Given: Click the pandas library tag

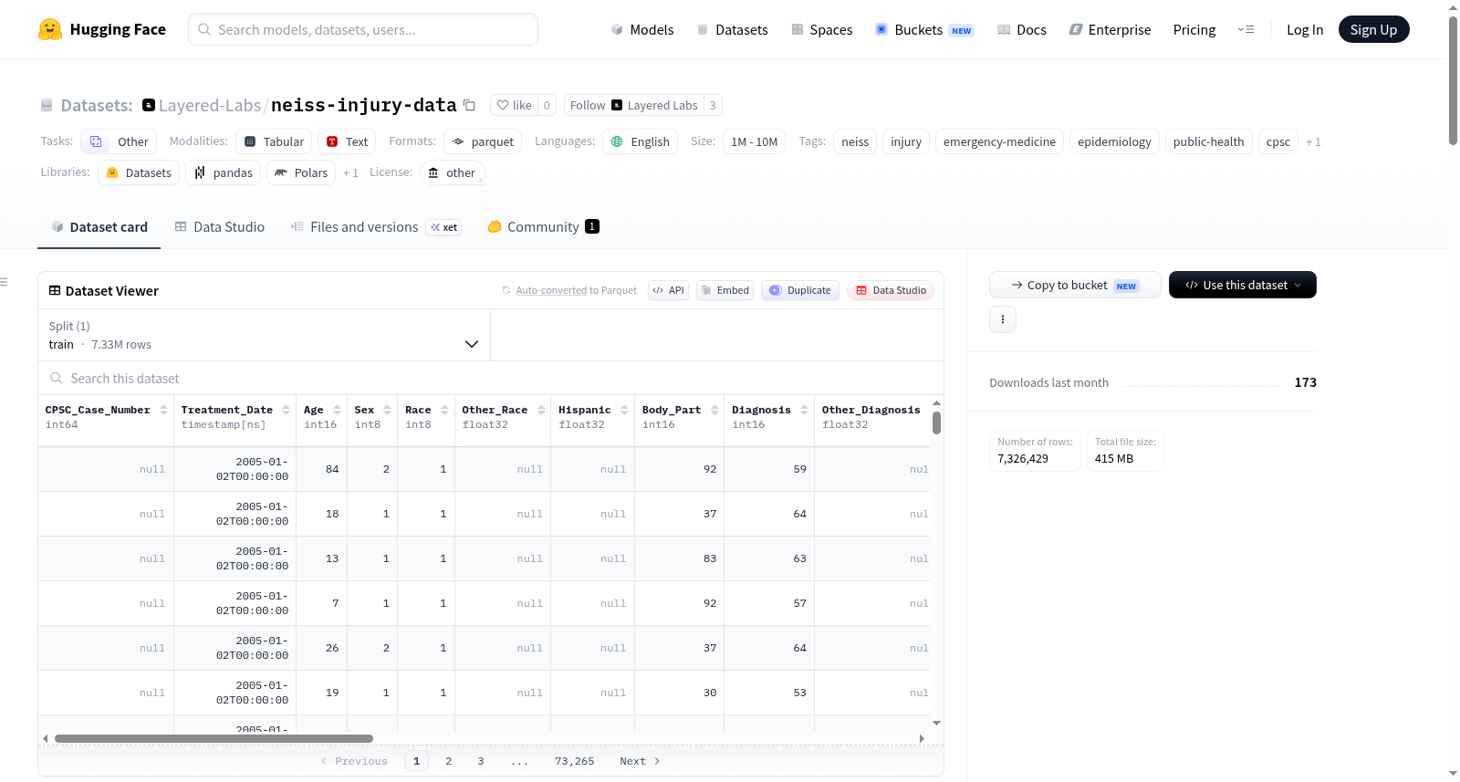Looking at the screenshot, I should (x=224, y=172).
